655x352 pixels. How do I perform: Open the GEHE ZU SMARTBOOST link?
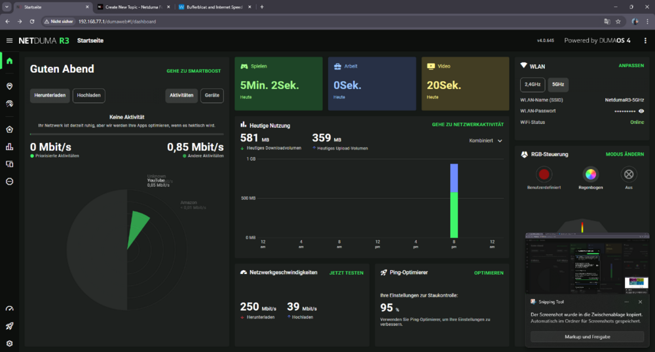195,71
